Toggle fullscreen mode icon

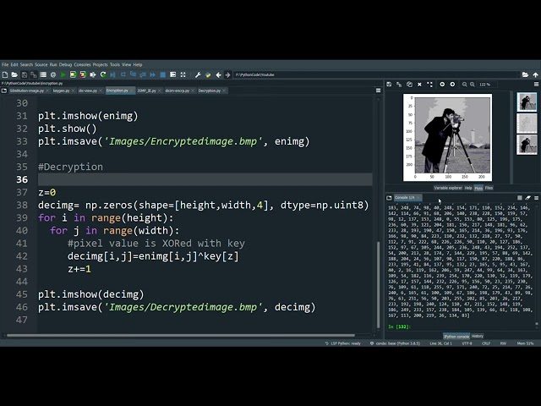coord(183,74)
